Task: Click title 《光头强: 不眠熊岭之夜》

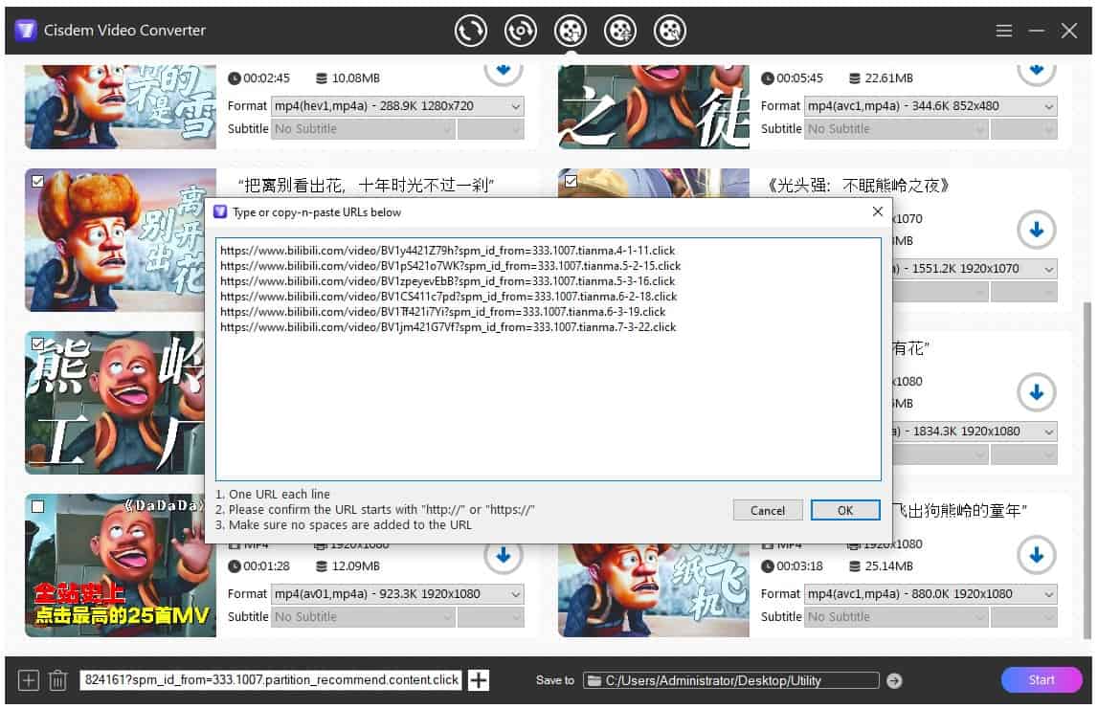Action: point(857,186)
